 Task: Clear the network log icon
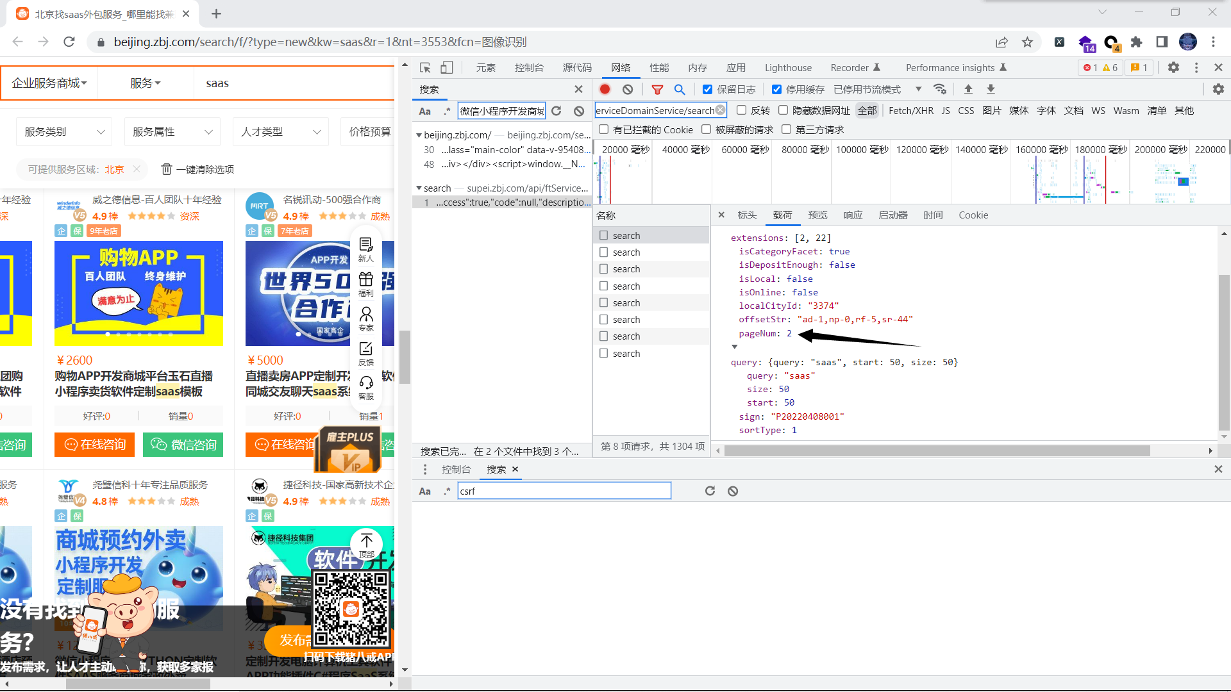click(x=628, y=89)
